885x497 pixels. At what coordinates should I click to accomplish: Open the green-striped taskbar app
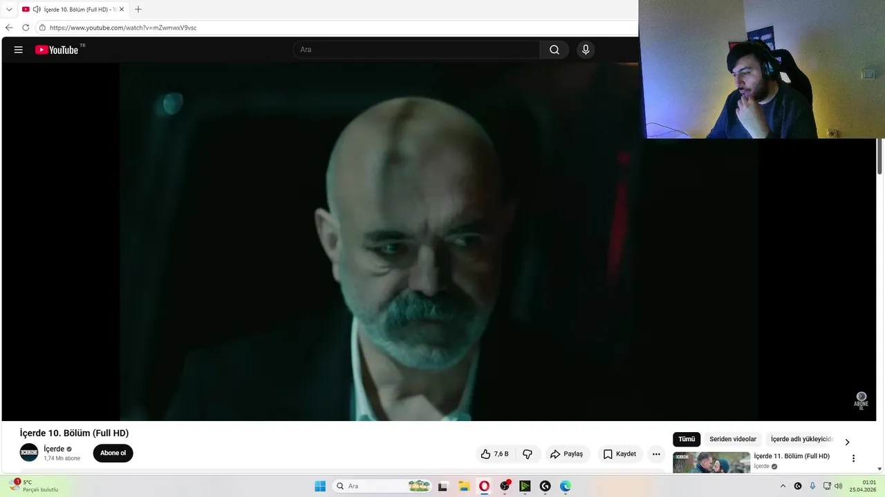click(525, 486)
